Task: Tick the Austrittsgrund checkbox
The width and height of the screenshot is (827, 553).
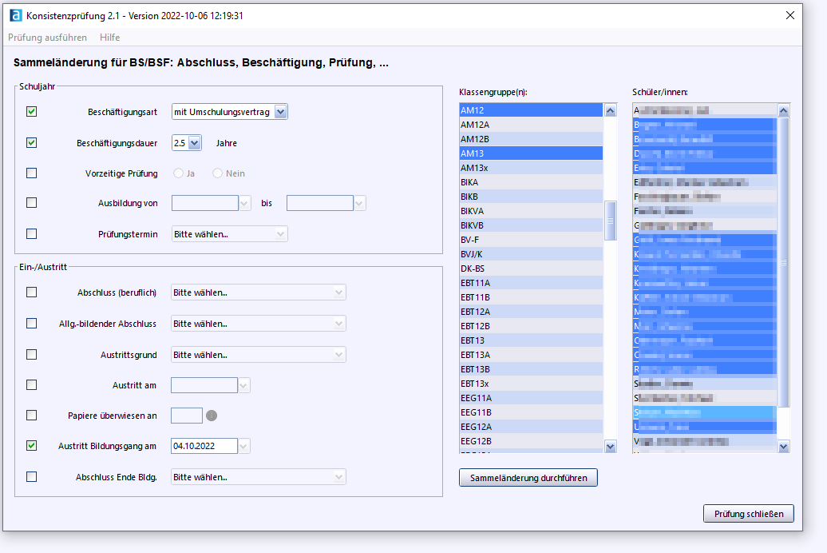Action: pyautogui.click(x=32, y=354)
